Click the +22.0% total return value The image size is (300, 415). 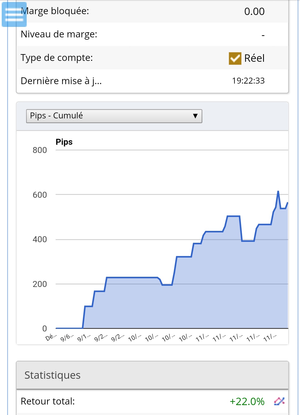247,401
